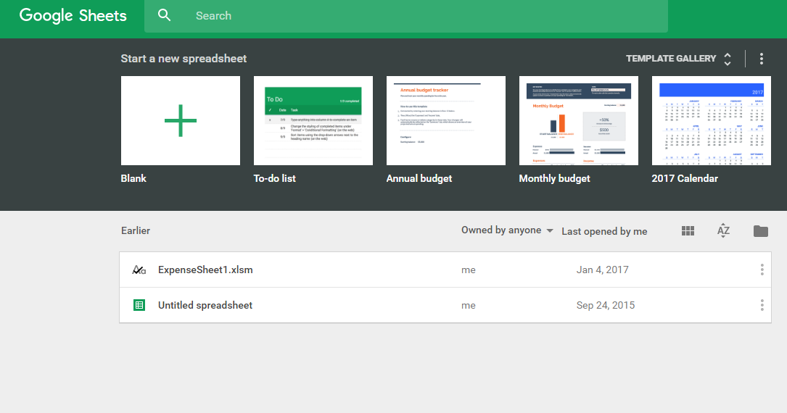The image size is (787, 413).
Task: Open more options for Untitled spreadsheet
Action: click(x=762, y=305)
